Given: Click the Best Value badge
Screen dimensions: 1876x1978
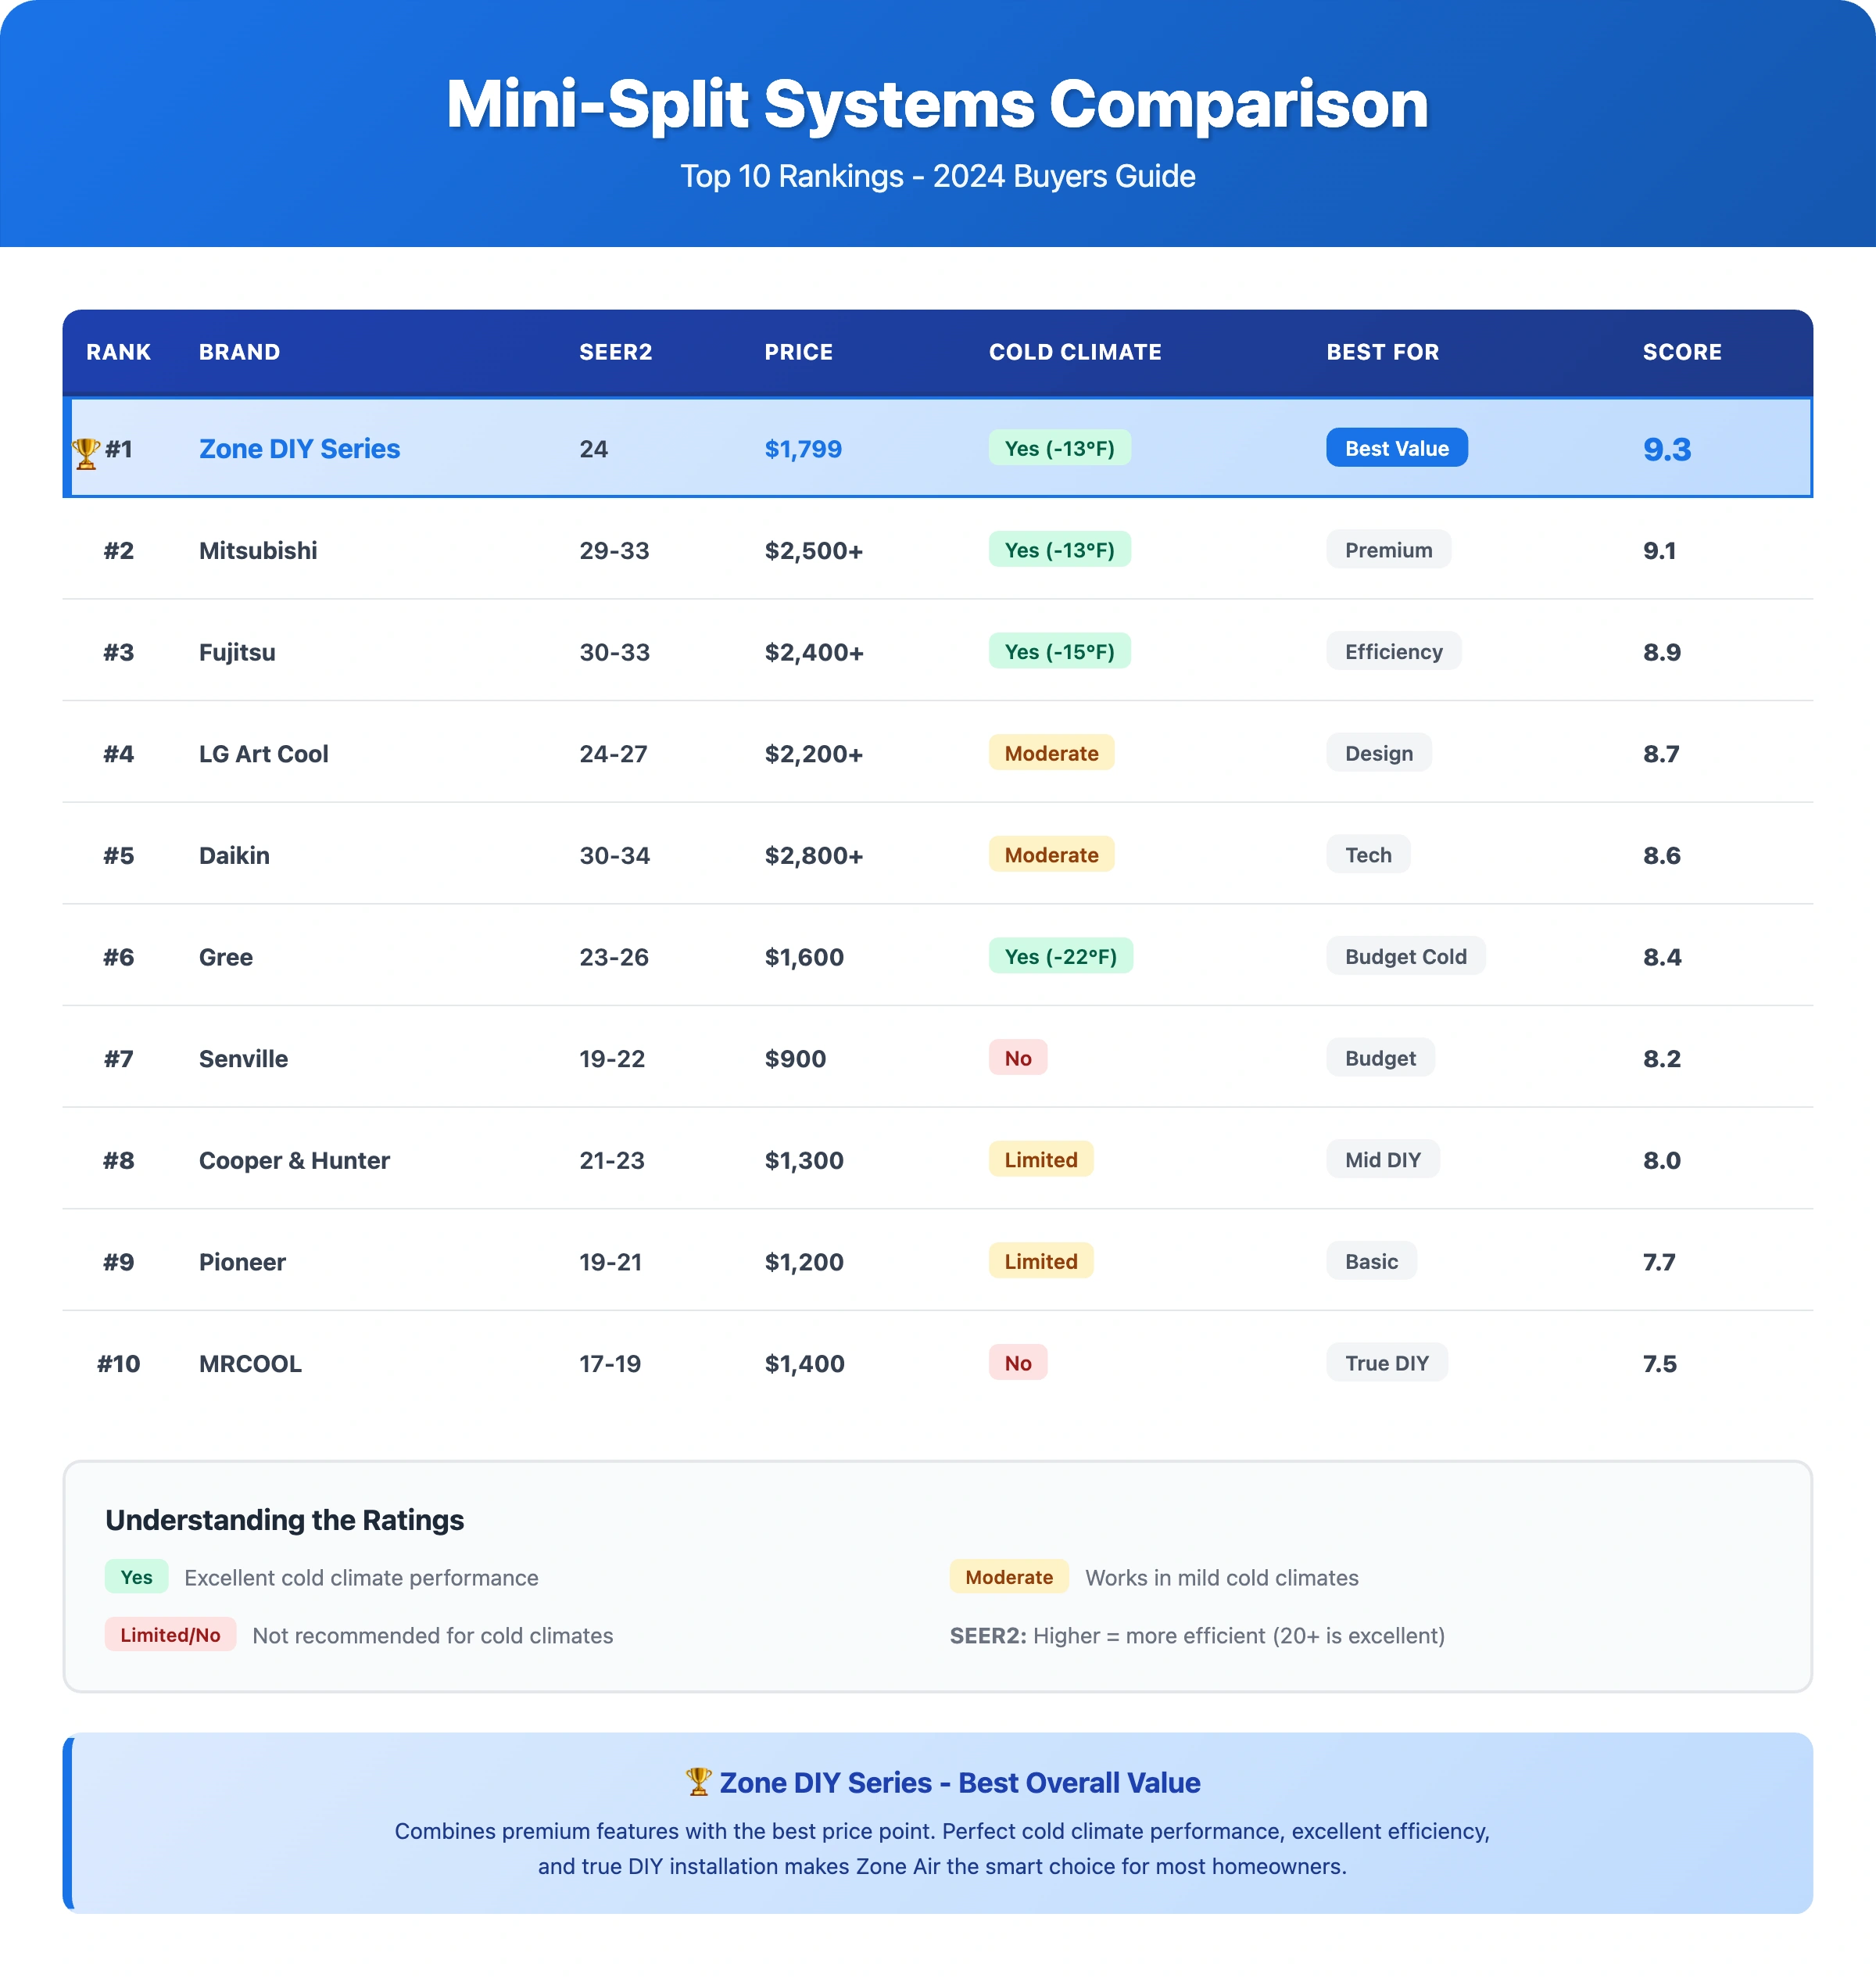Looking at the screenshot, I should pos(1396,448).
